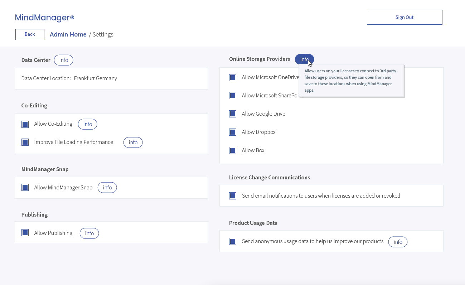465x285 pixels.
Task: Uncheck Allow Google Drive
Action: [233, 114]
